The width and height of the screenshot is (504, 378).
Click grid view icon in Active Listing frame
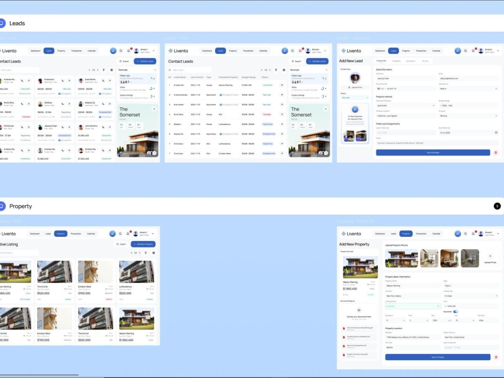(154, 253)
